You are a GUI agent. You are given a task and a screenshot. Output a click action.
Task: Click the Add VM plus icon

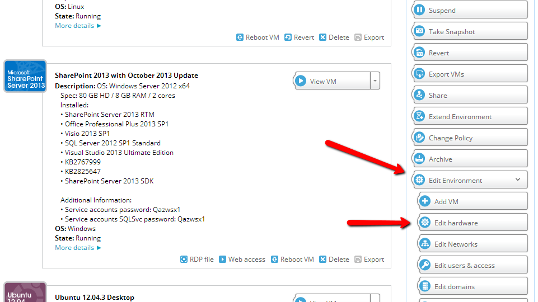tap(425, 201)
